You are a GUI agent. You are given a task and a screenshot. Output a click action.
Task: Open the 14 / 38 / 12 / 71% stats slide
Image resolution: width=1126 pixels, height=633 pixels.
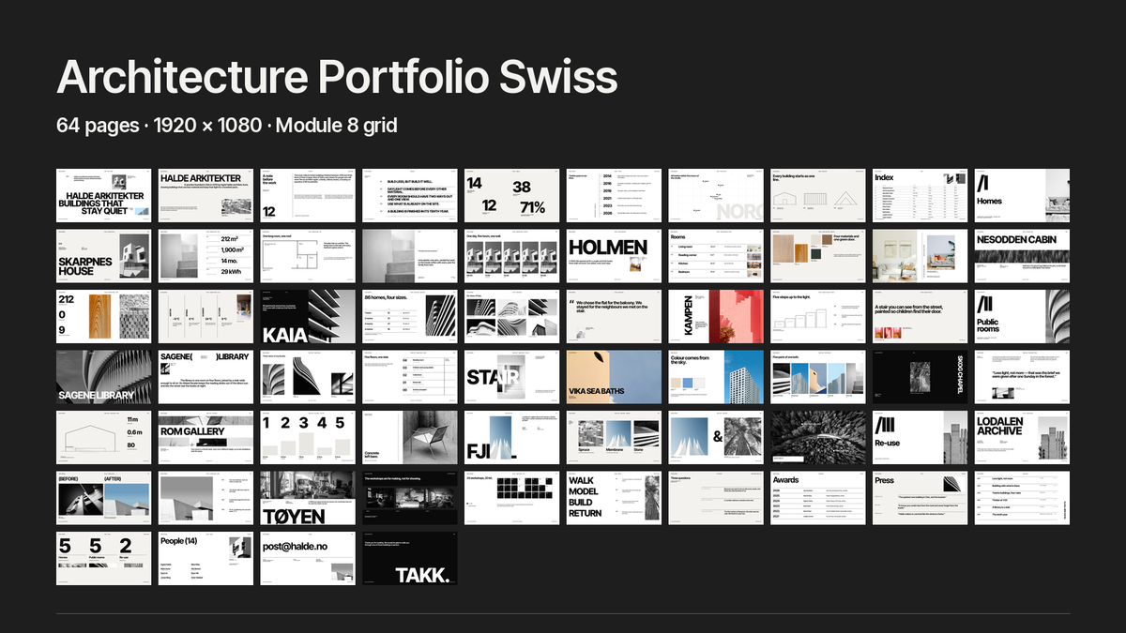point(511,196)
